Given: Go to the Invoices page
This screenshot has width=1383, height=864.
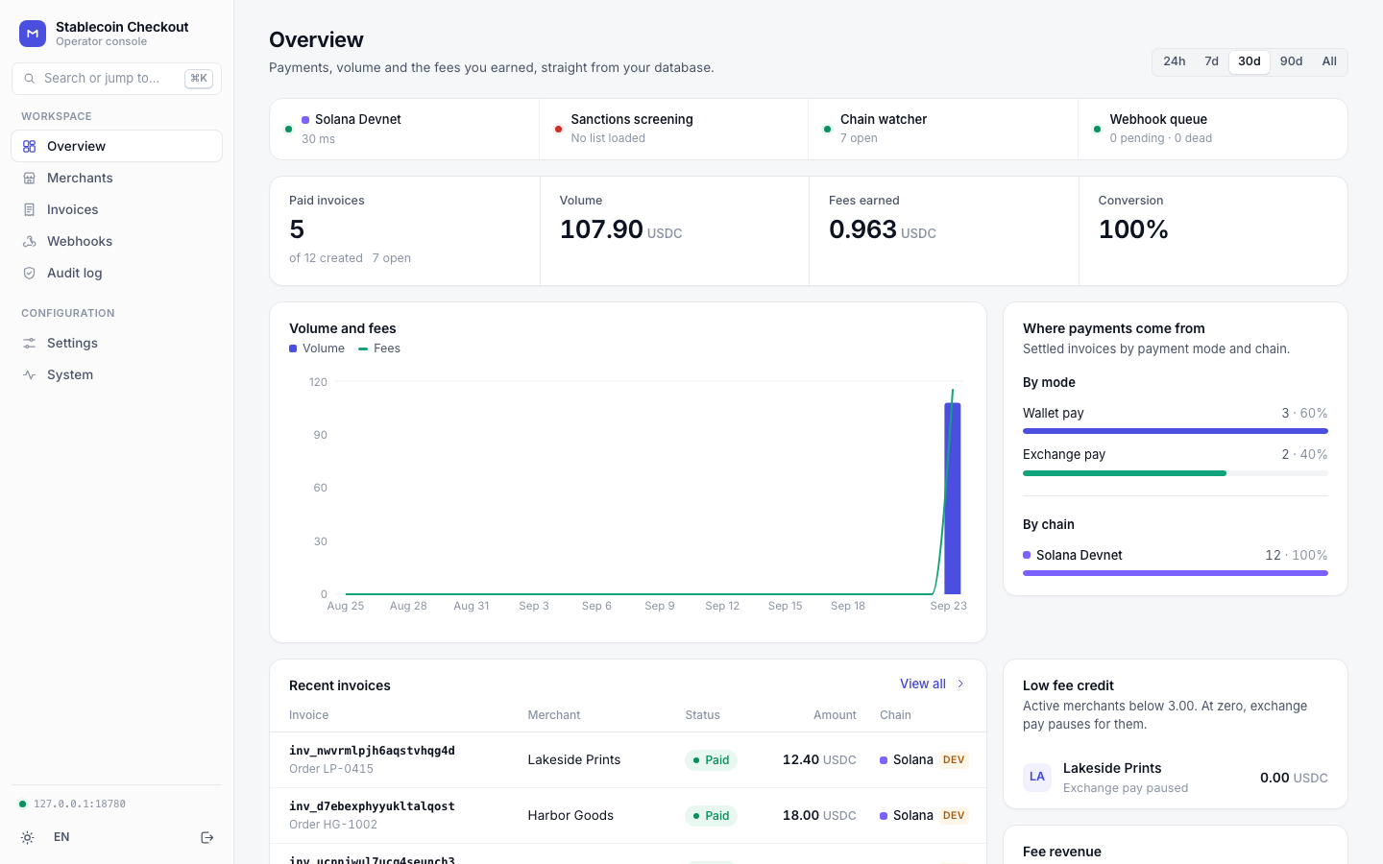Looking at the screenshot, I should point(116,210).
